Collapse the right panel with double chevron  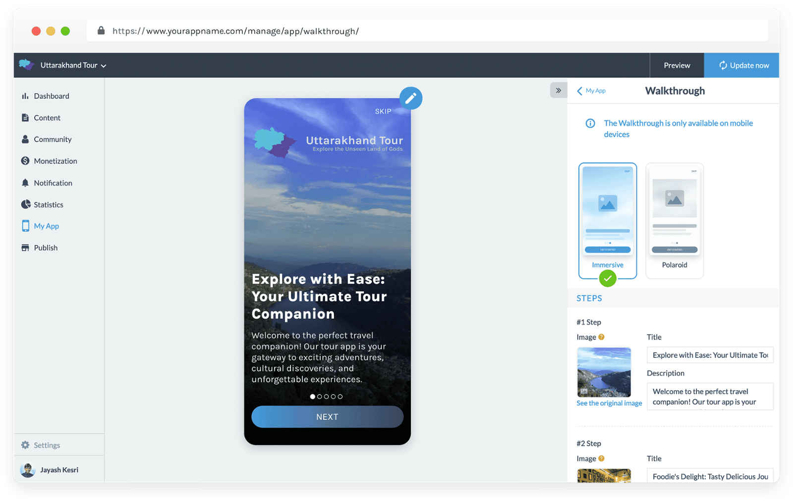pos(558,91)
